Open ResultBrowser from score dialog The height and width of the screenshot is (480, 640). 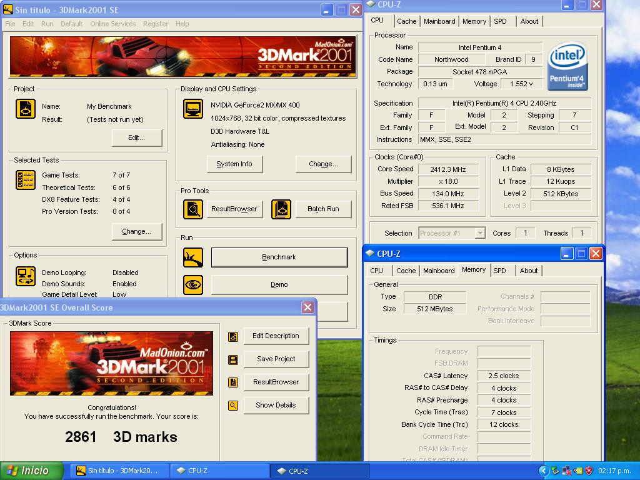click(x=276, y=382)
